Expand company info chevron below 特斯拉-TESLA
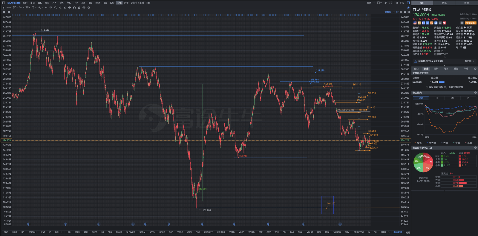This screenshot has width=478, height=236. [x=445, y=65]
